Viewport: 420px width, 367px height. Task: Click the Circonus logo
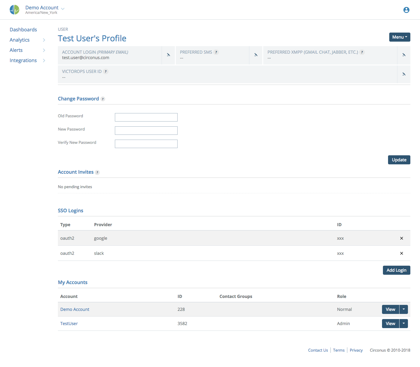click(x=14, y=9)
